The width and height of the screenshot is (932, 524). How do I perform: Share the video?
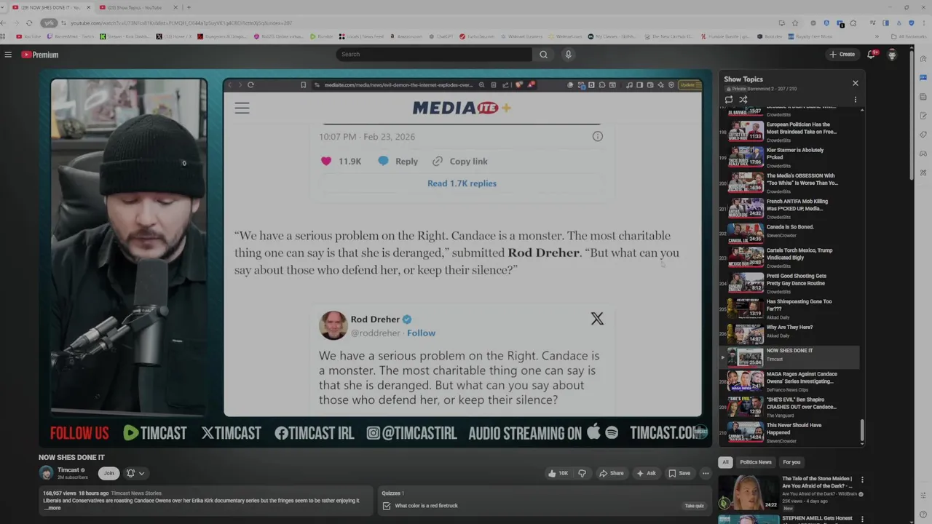coord(611,473)
